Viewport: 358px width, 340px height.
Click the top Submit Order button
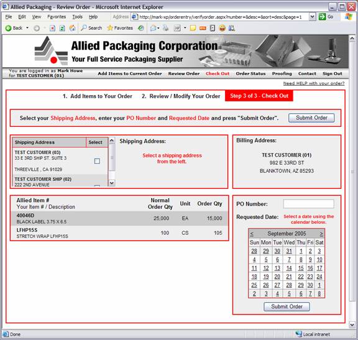(x=311, y=118)
